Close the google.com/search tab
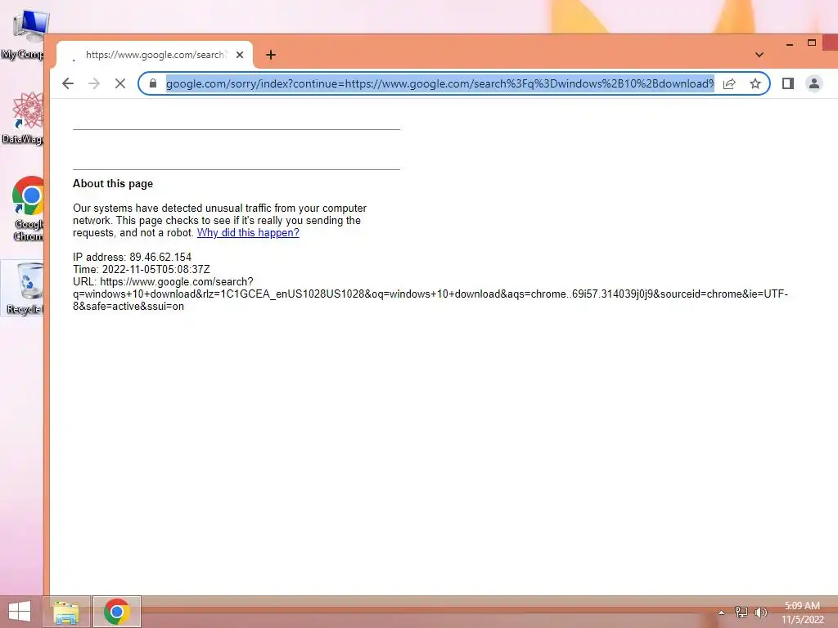Viewport: 838px width, 628px height. (x=240, y=55)
